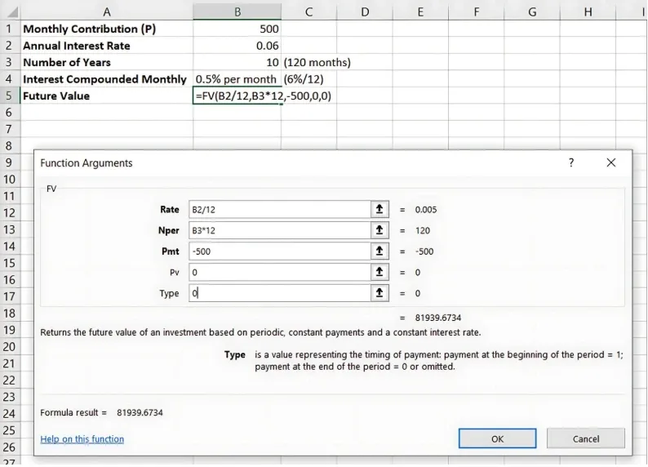
Task: Select cell B1 with value 500
Action: coord(237,29)
